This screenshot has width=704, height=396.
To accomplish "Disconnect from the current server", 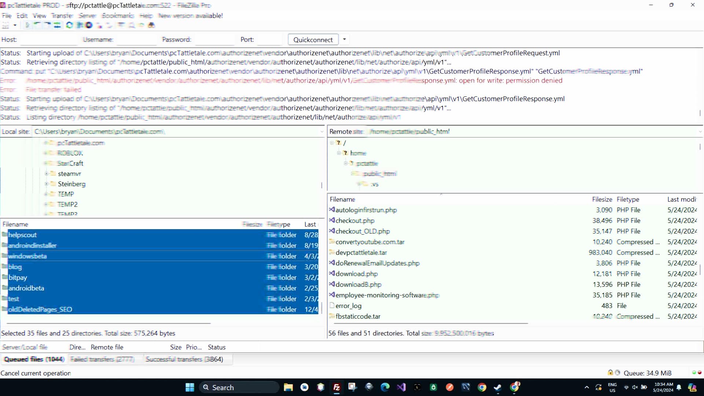I will point(99,25).
